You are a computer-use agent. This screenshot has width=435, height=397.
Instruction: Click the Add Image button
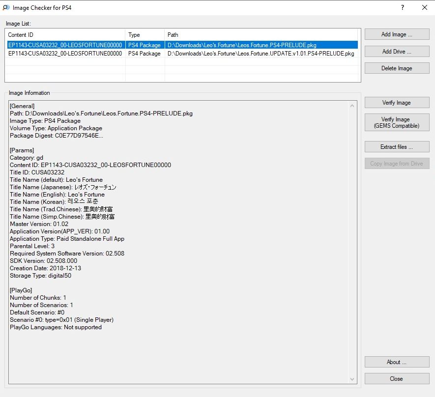tap(397, 34)
